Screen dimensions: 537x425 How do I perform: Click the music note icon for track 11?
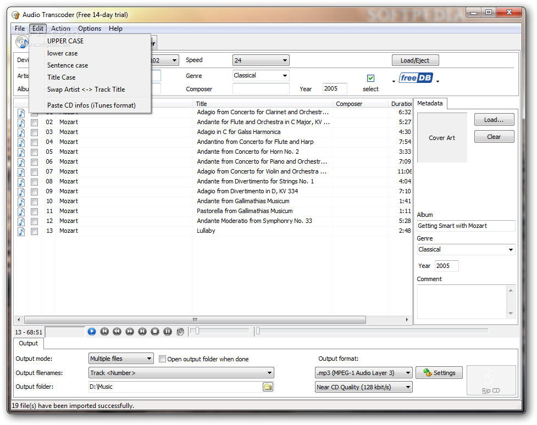[x=21, y=211]
